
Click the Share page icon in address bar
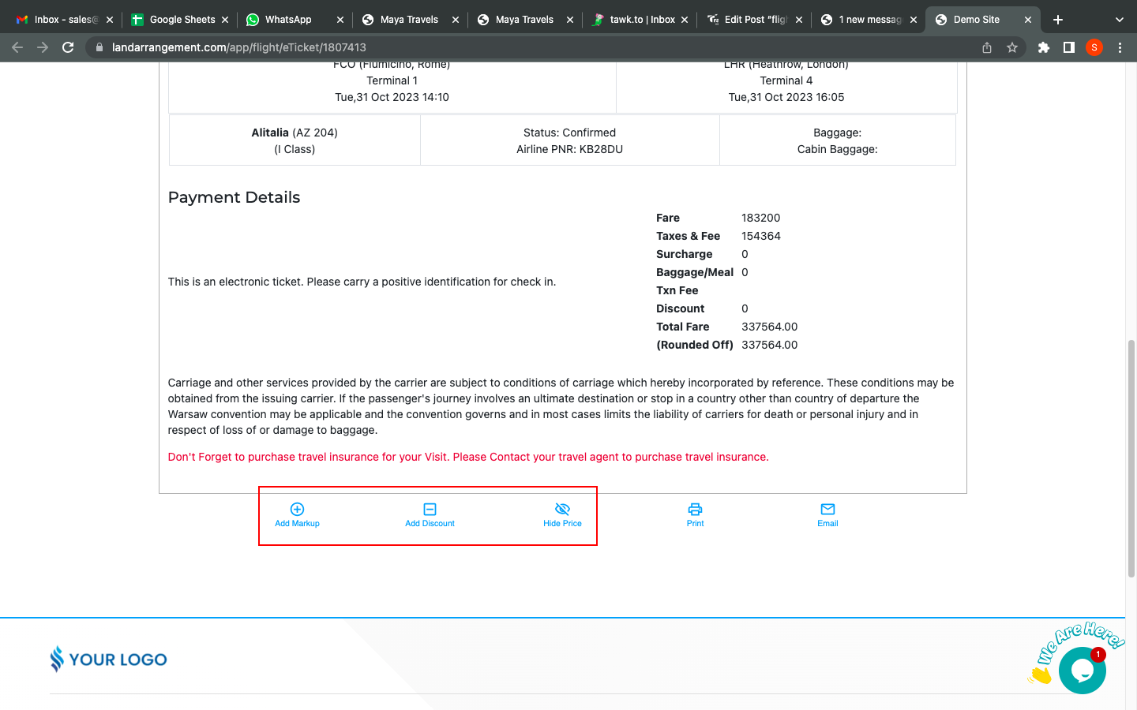coord(987,47)
